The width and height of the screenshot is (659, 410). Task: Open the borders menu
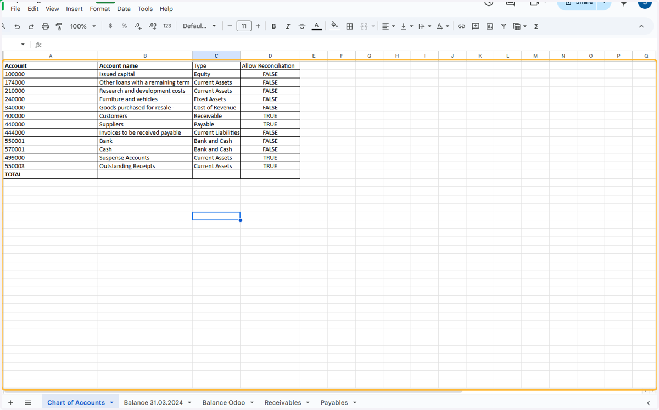(349, 26)
